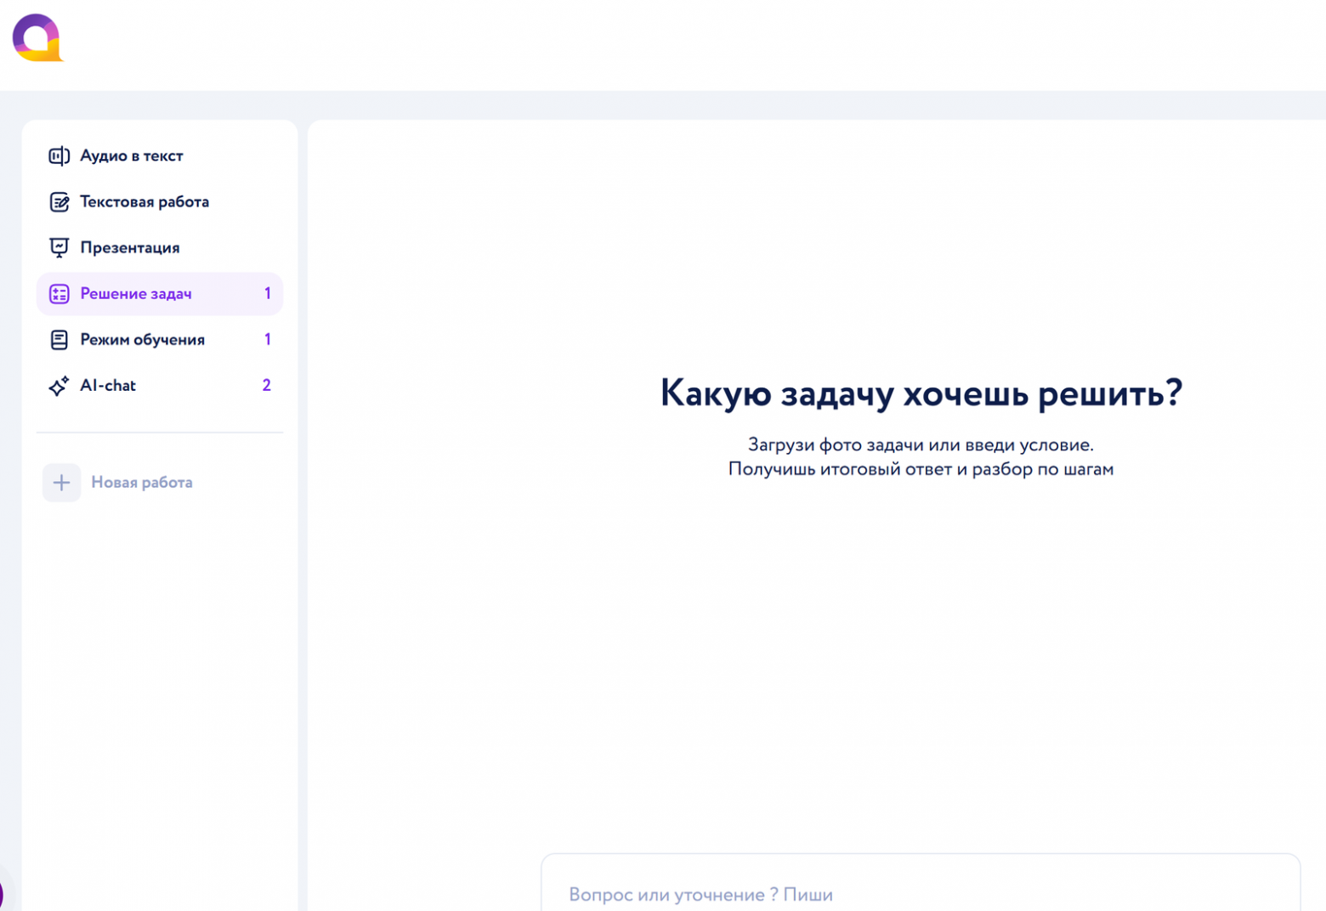
Task: Click the Текстовая работа pencil icon
Action: (59, 201)
